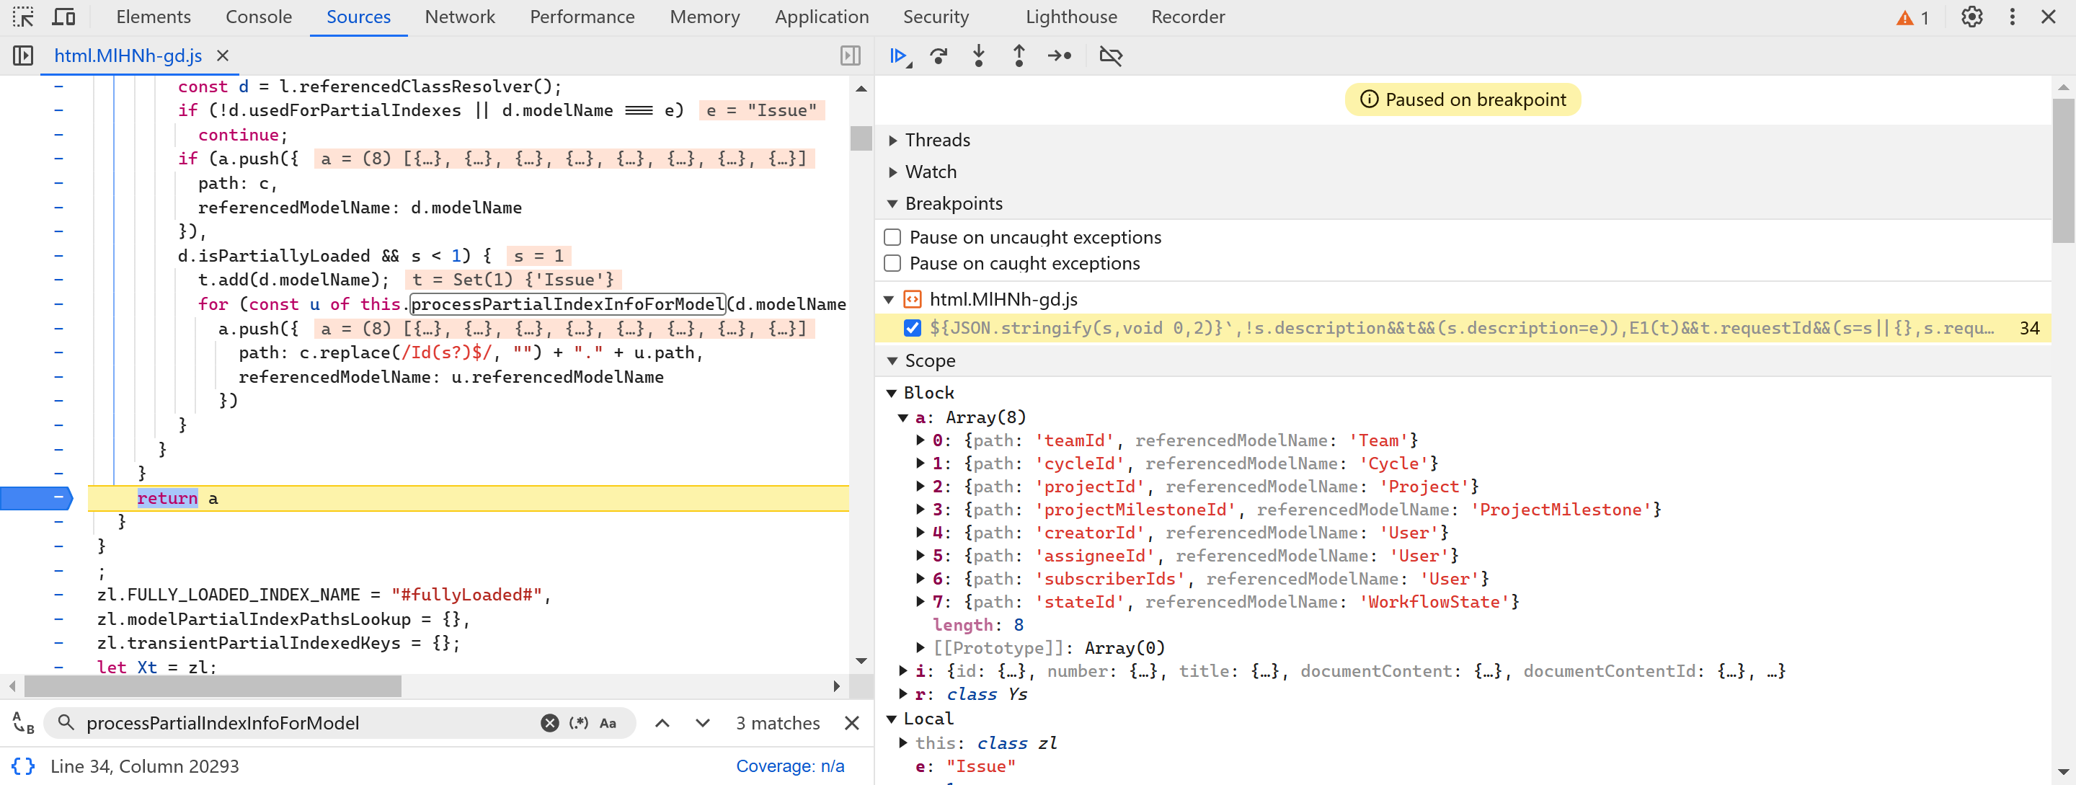Viewport: 2076px width, 785px height.
Task: Click the search text input field
Action: (306, 723)
